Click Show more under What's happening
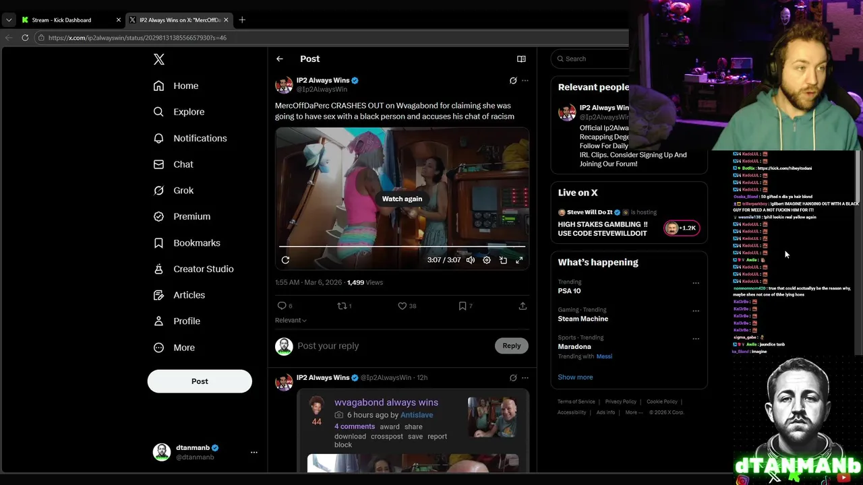The width and height of the screenshot is (863, 485). point(575,377)
